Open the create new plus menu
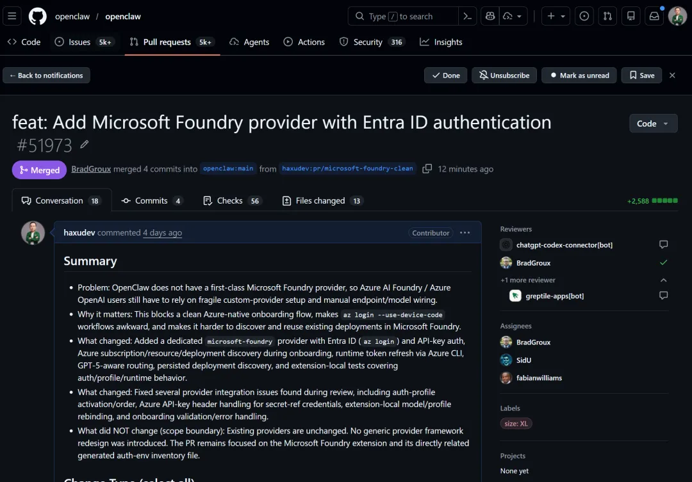The width and height of the screenshot is (692, 482). (556, 16)
